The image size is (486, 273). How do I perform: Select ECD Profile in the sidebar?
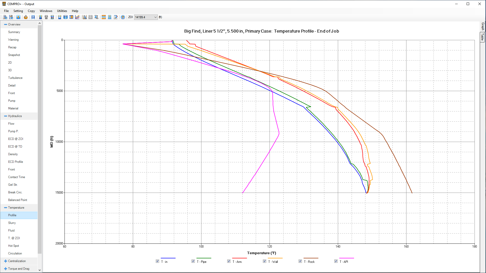[16, 162]
